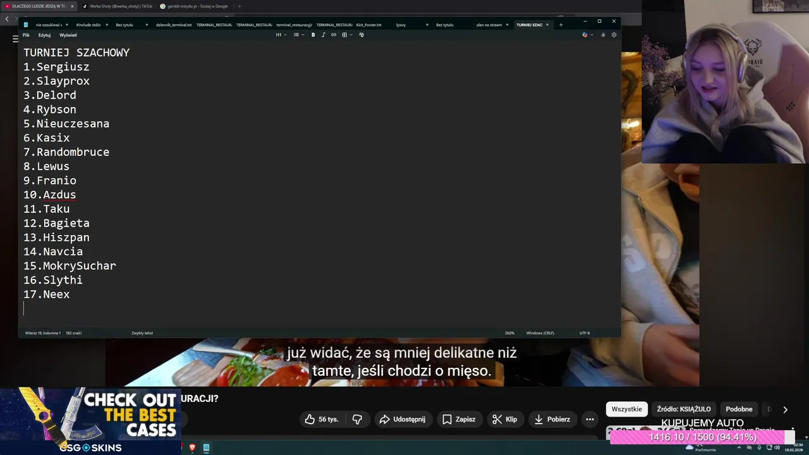Click the underlined word Azdus

tap(59, 195)
